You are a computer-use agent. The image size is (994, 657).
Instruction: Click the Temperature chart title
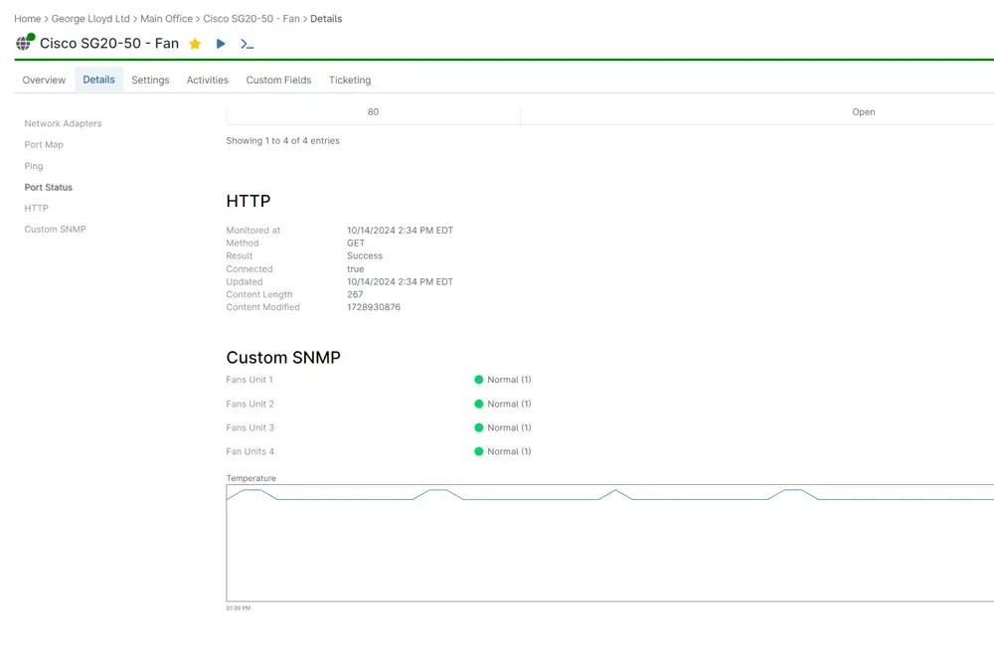point(251,478)
